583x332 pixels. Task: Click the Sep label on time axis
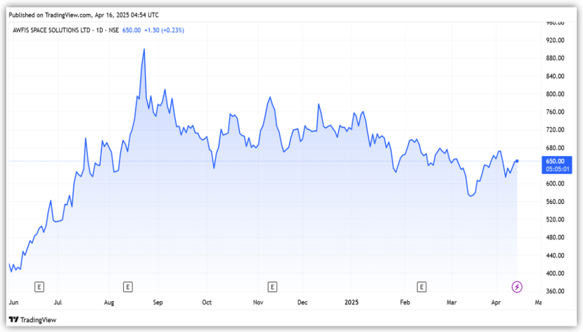coord(158,302)
